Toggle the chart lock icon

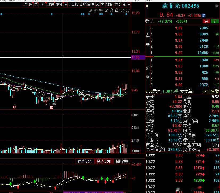[117, 10]
